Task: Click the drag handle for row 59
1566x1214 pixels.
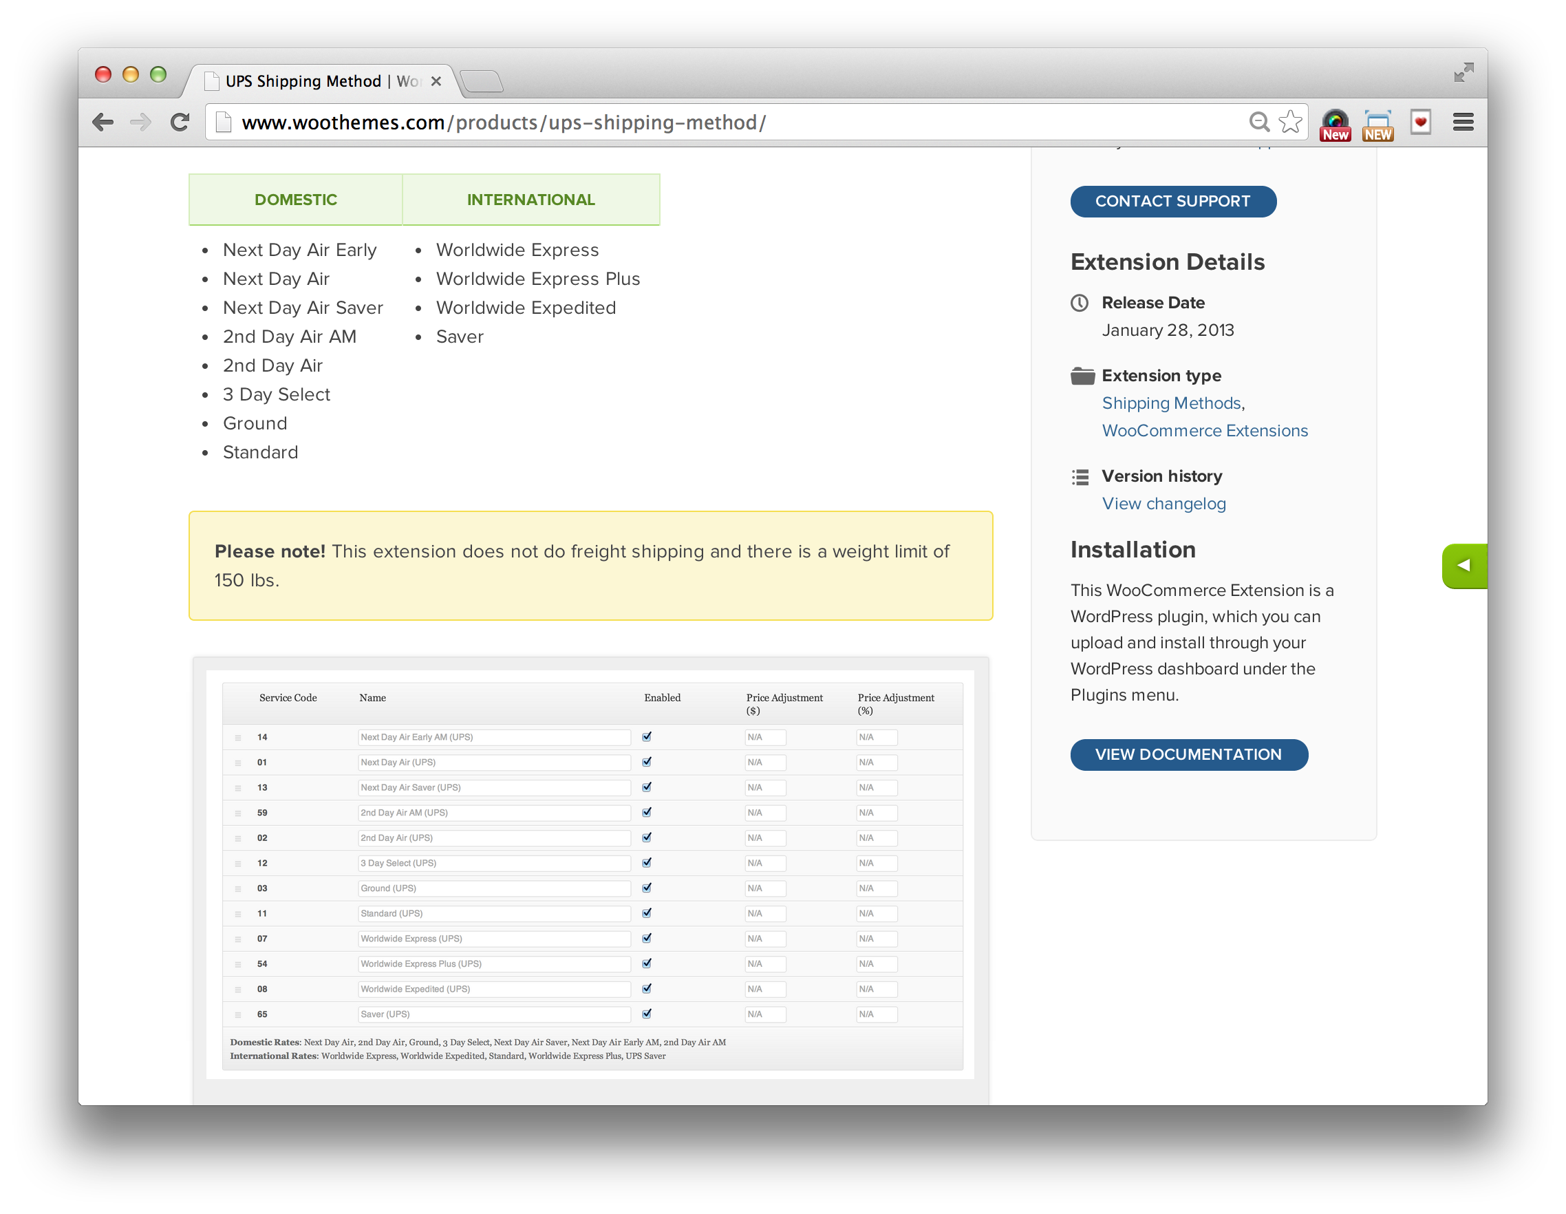Action: (x=238, y=813)
